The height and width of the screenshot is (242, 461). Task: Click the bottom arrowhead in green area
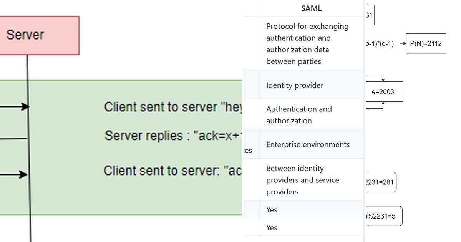pos(24,175)
